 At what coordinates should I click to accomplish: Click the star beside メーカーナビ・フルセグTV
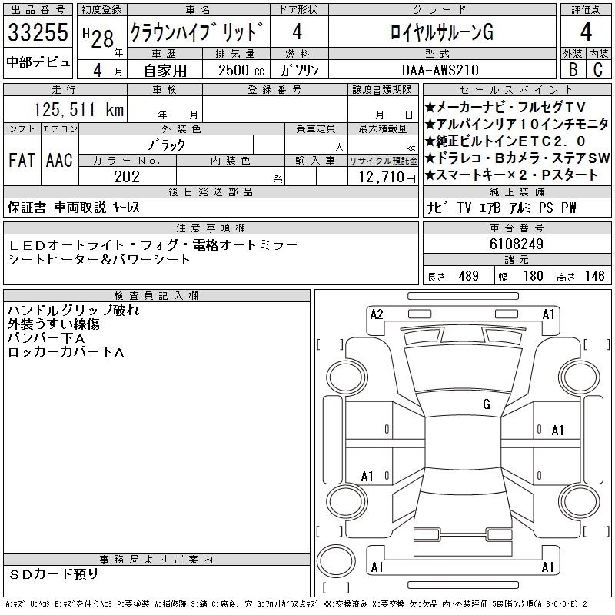pyautogui.click(x=430, y=106)
